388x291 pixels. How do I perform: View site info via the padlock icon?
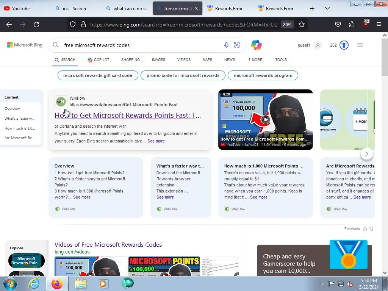[83, 25]
